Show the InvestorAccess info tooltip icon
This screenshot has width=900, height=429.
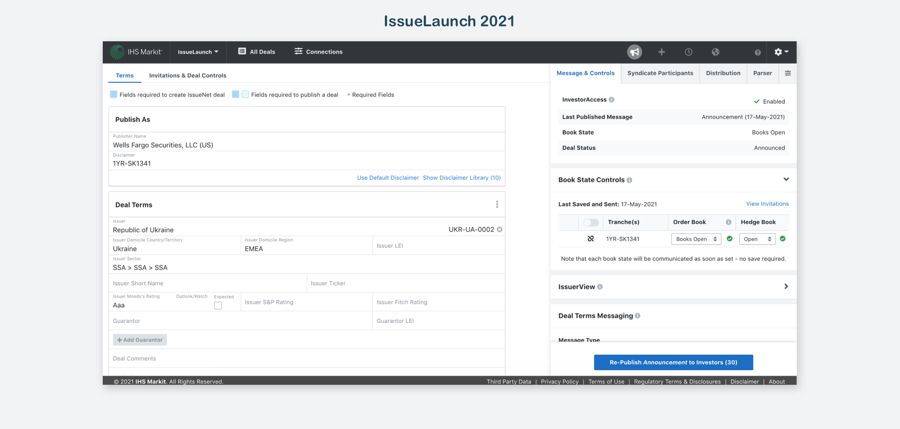(612, 100)
